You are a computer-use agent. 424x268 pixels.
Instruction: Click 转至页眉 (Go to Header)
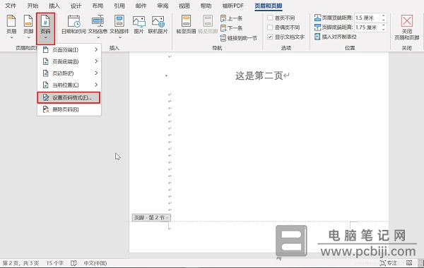[186, 24]
